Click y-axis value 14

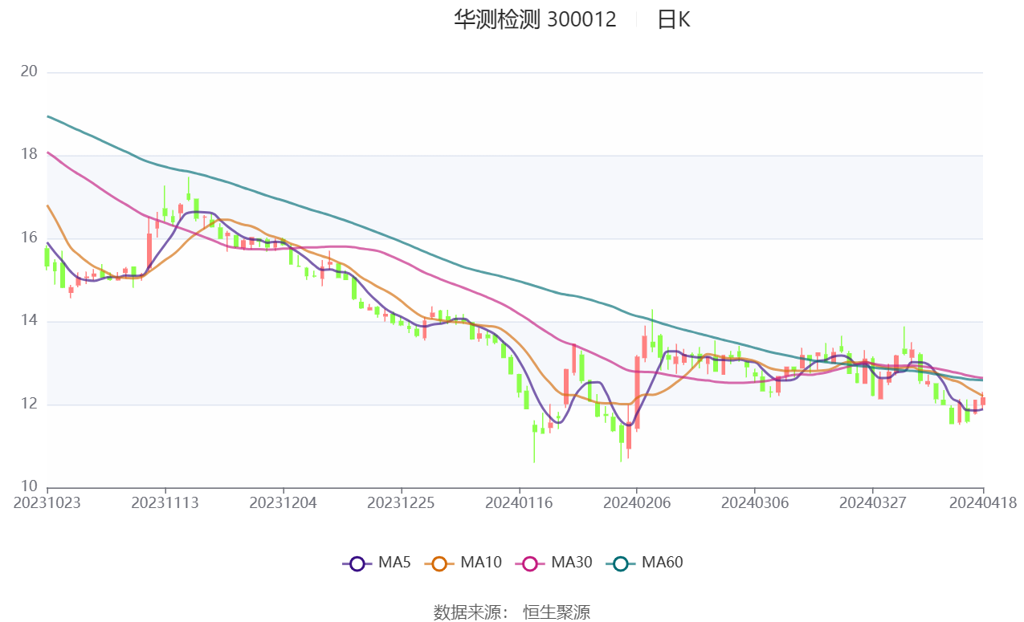(29, 321)
